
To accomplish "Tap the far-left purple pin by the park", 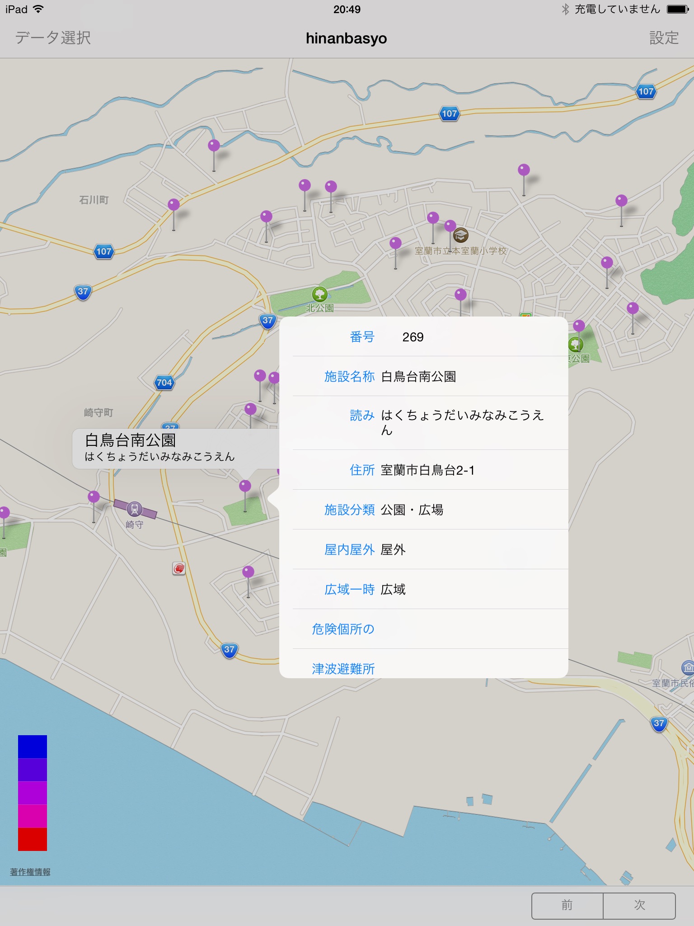I will (x=4, y=513).
